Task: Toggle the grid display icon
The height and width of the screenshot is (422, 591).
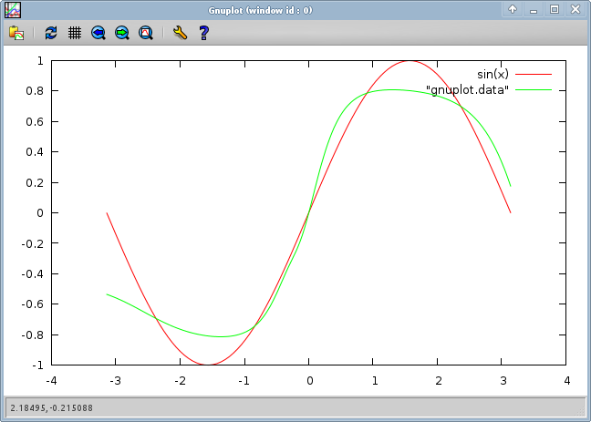Action: coord(75,33)
